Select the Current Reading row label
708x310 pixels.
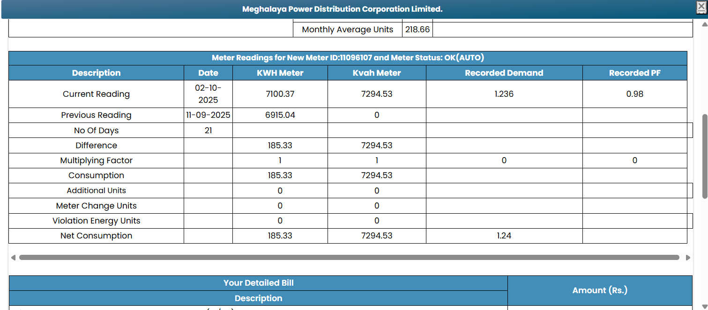click(96, 94)
